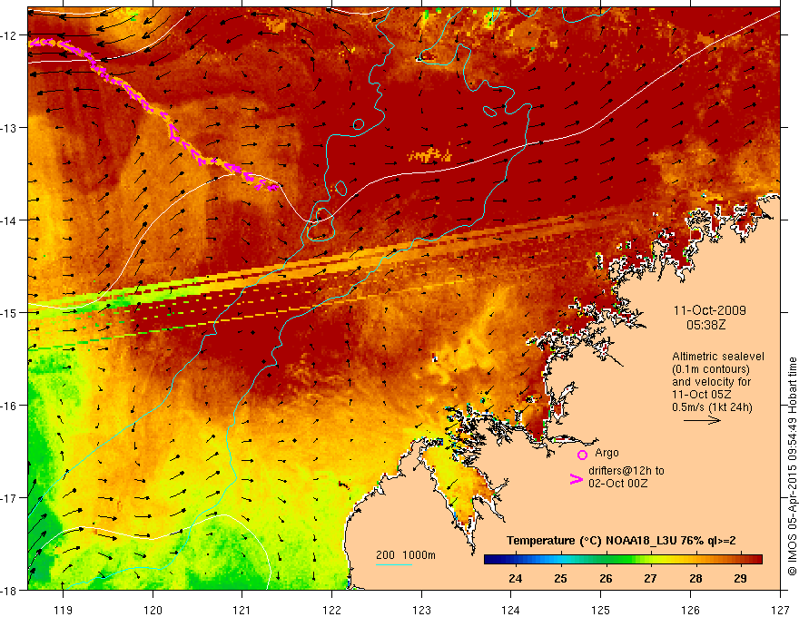799x617 pixels.
Task: Click the 'Argo' legend label
Action: (x=607, y=453)
